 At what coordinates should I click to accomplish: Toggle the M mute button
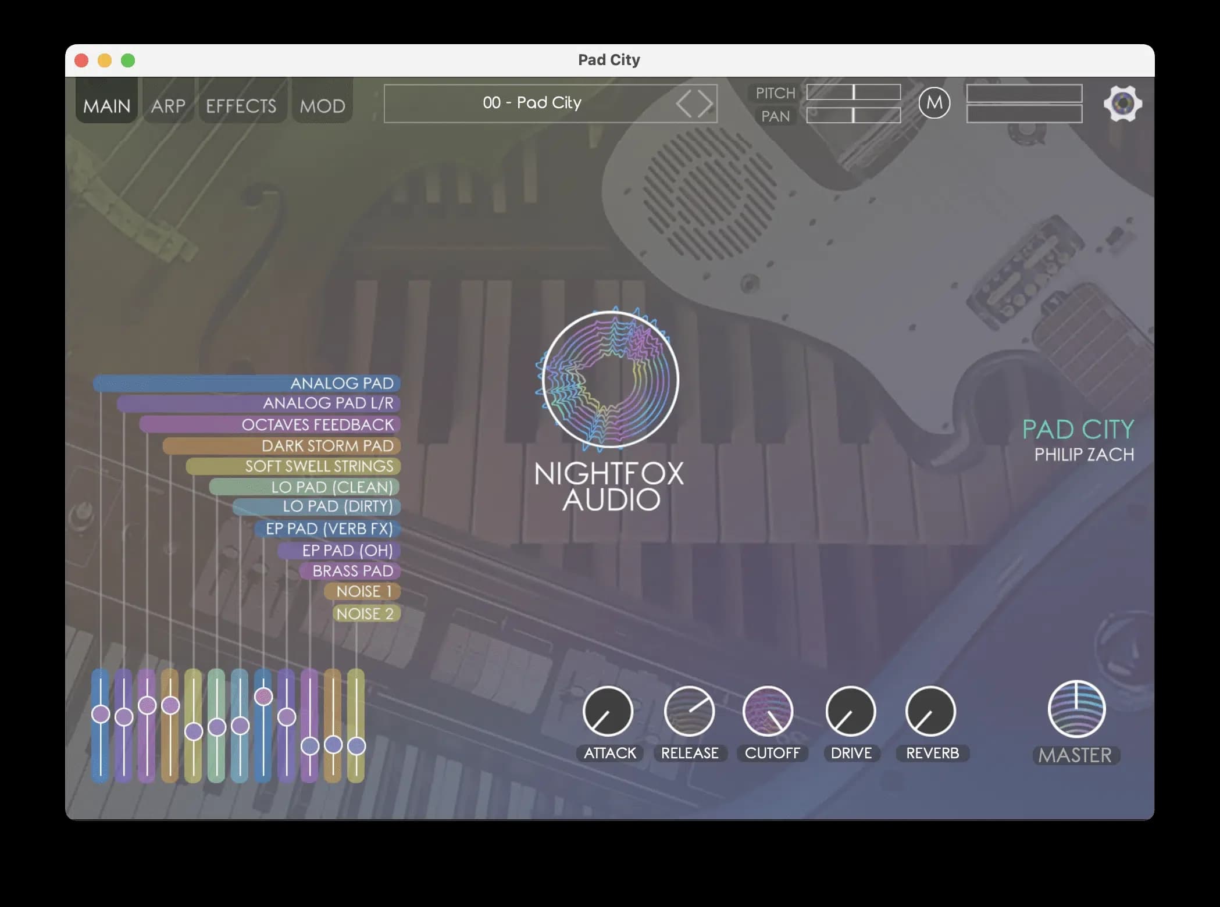click(935, 103)
